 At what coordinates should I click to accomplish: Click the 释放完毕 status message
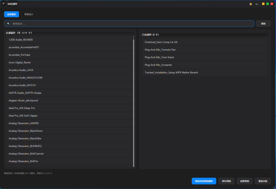(28, 173)
